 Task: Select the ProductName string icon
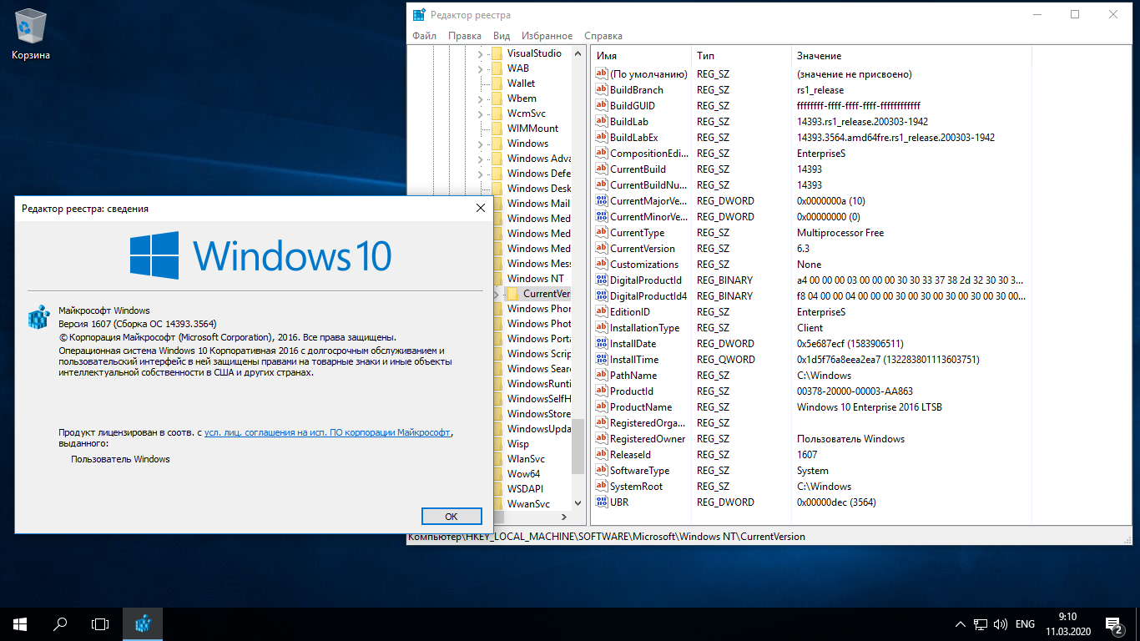tap(601, 406)
